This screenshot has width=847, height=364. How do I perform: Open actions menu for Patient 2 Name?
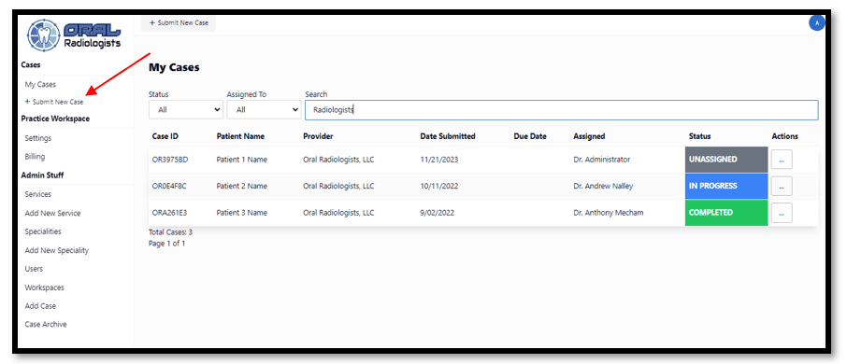click(782, 186)
